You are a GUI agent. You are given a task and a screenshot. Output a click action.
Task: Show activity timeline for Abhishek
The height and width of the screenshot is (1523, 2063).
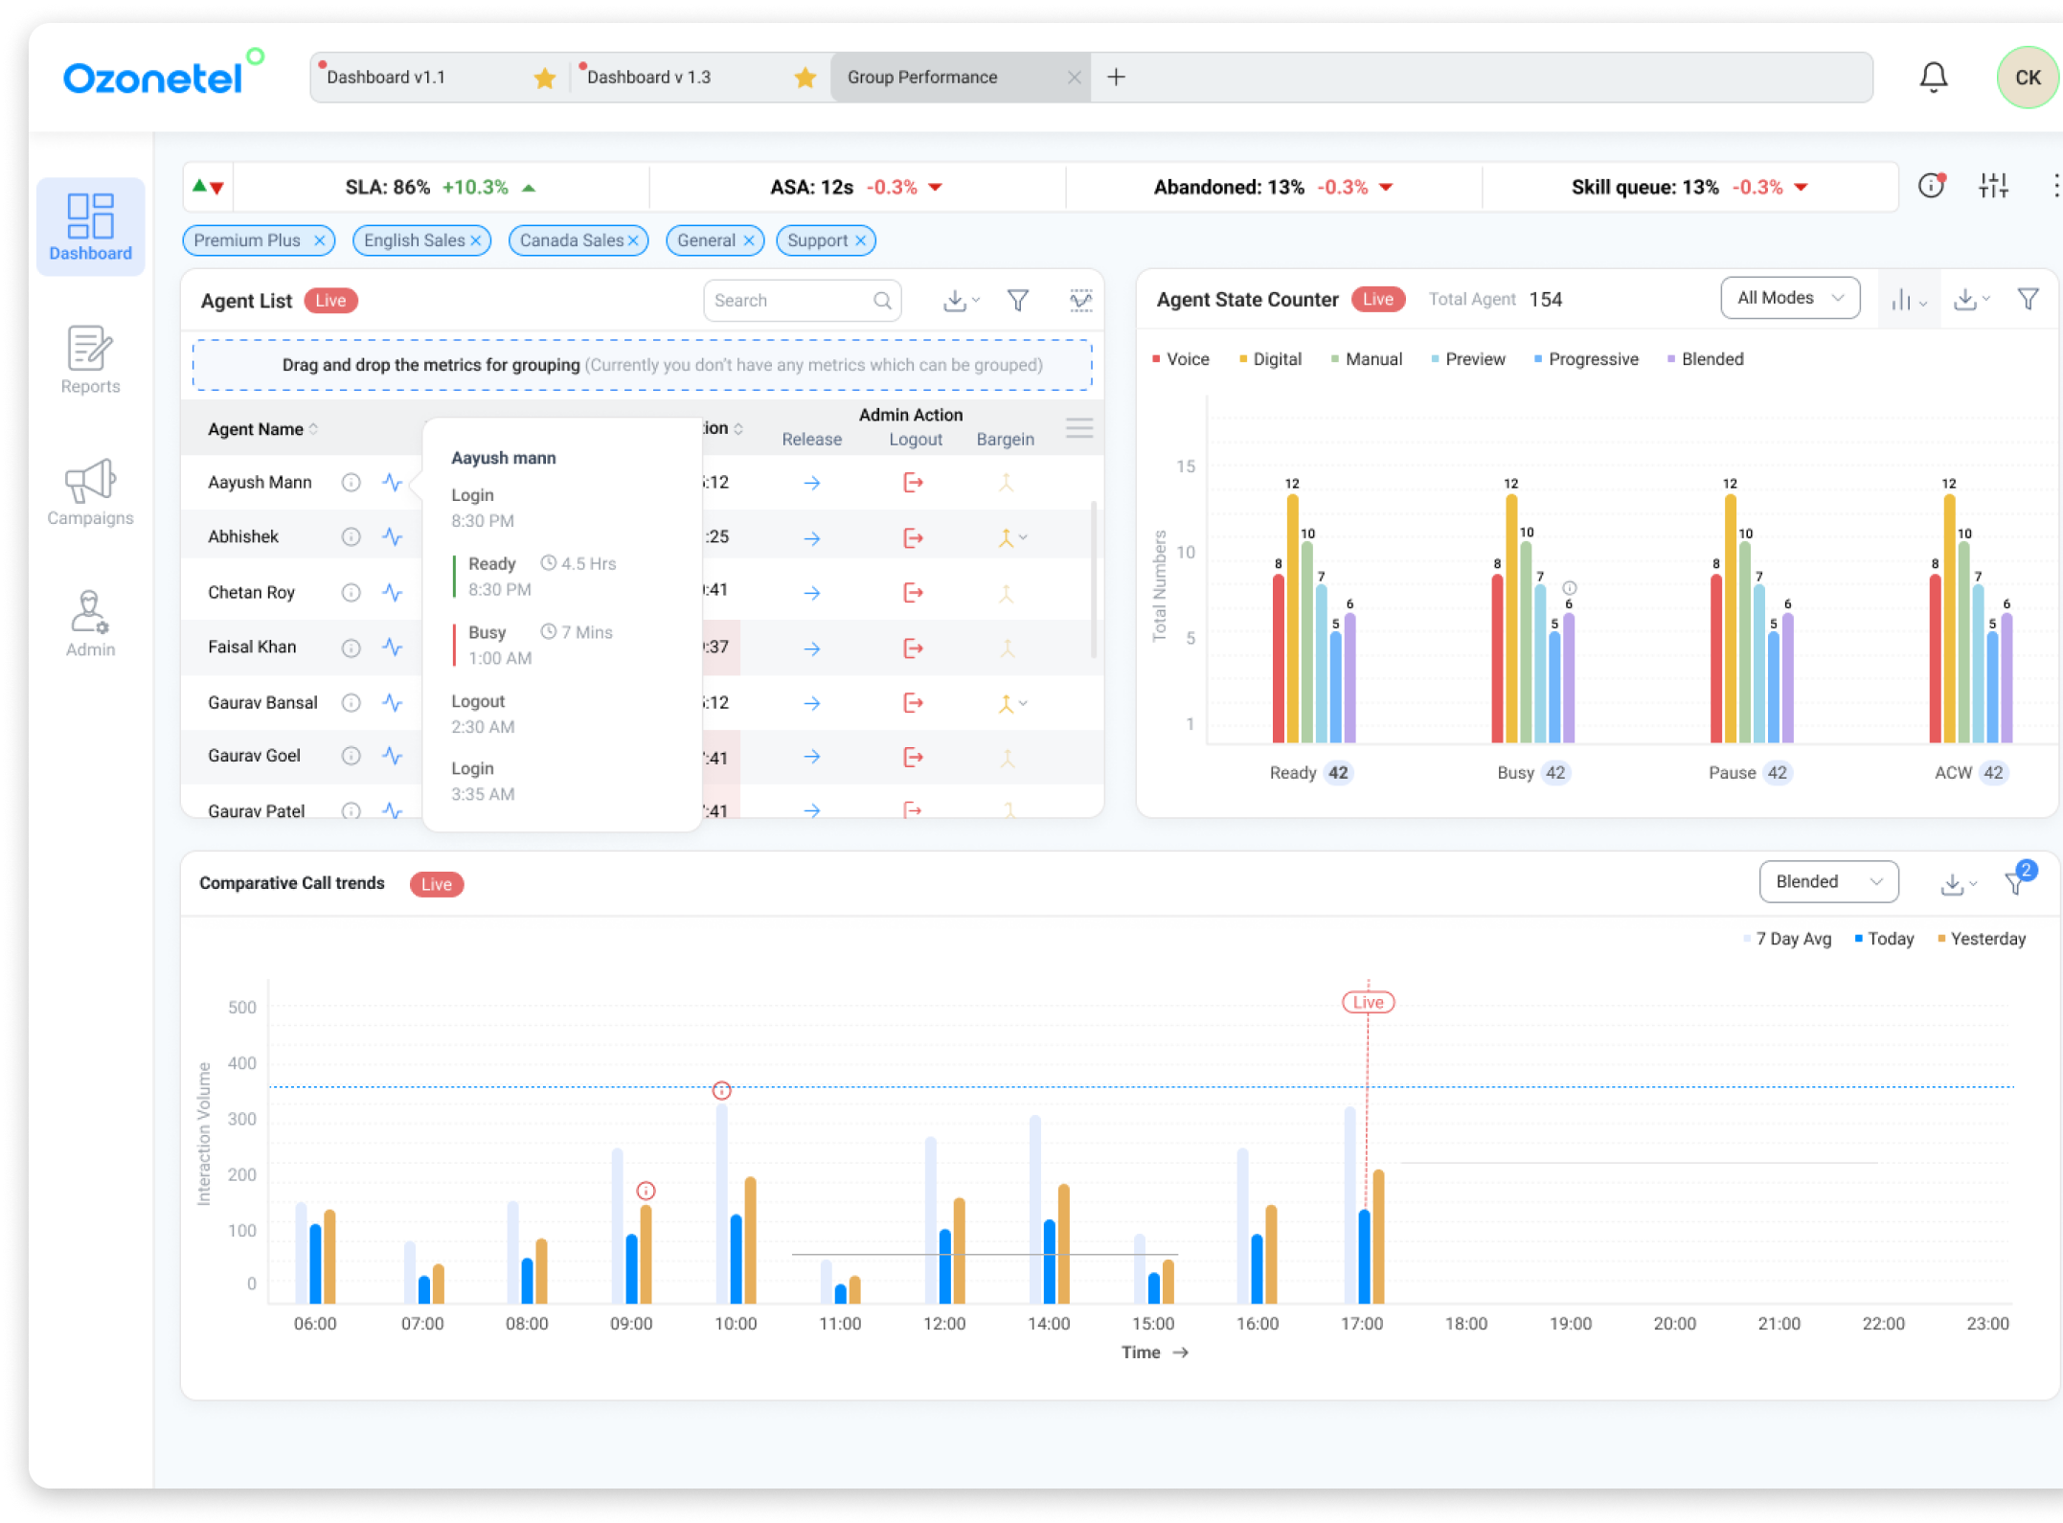392,536
